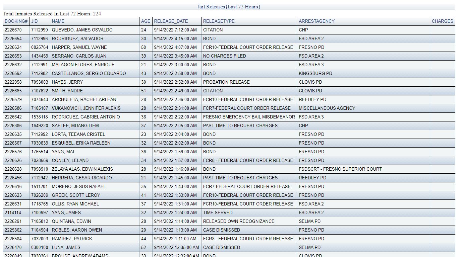Click CASE DISMISSED cell for Robles
Image resolution: width=458 pixels, height=257 pixels.
(x=222, y=230)
